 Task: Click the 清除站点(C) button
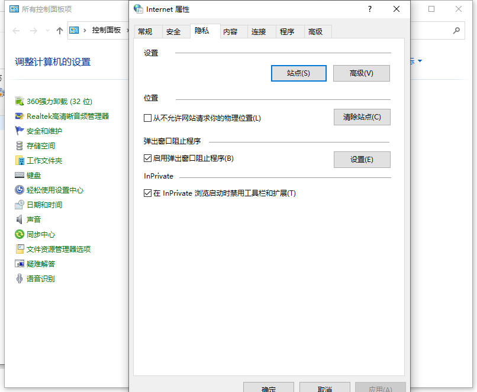click(362, 117)
